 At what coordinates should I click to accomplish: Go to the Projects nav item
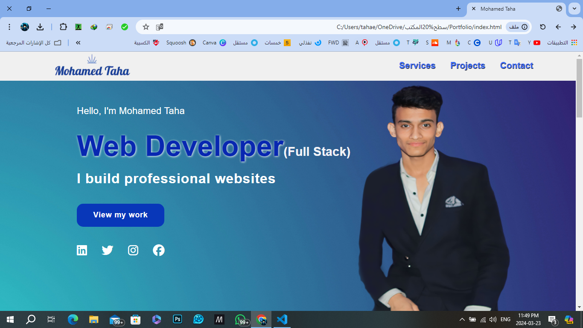pos(468,66)
